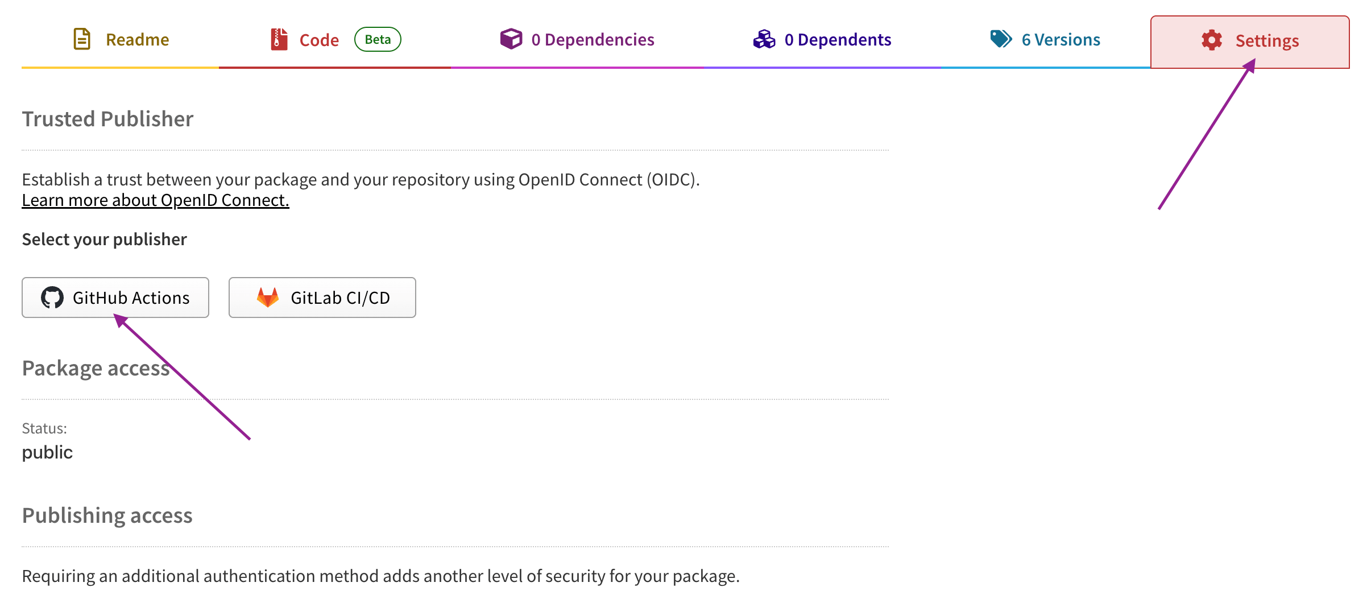Click the rainbow underline bar below the tabs

[x=682, y=68]
